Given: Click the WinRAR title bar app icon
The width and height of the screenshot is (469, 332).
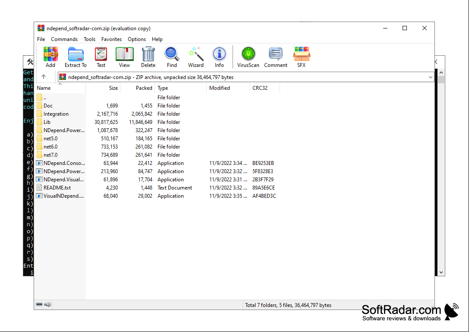Looking at the screenshot, I should (41, 28).
